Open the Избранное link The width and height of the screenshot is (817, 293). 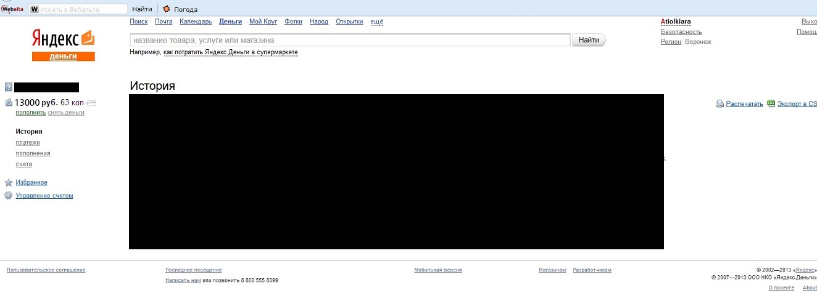pos(31,183)
